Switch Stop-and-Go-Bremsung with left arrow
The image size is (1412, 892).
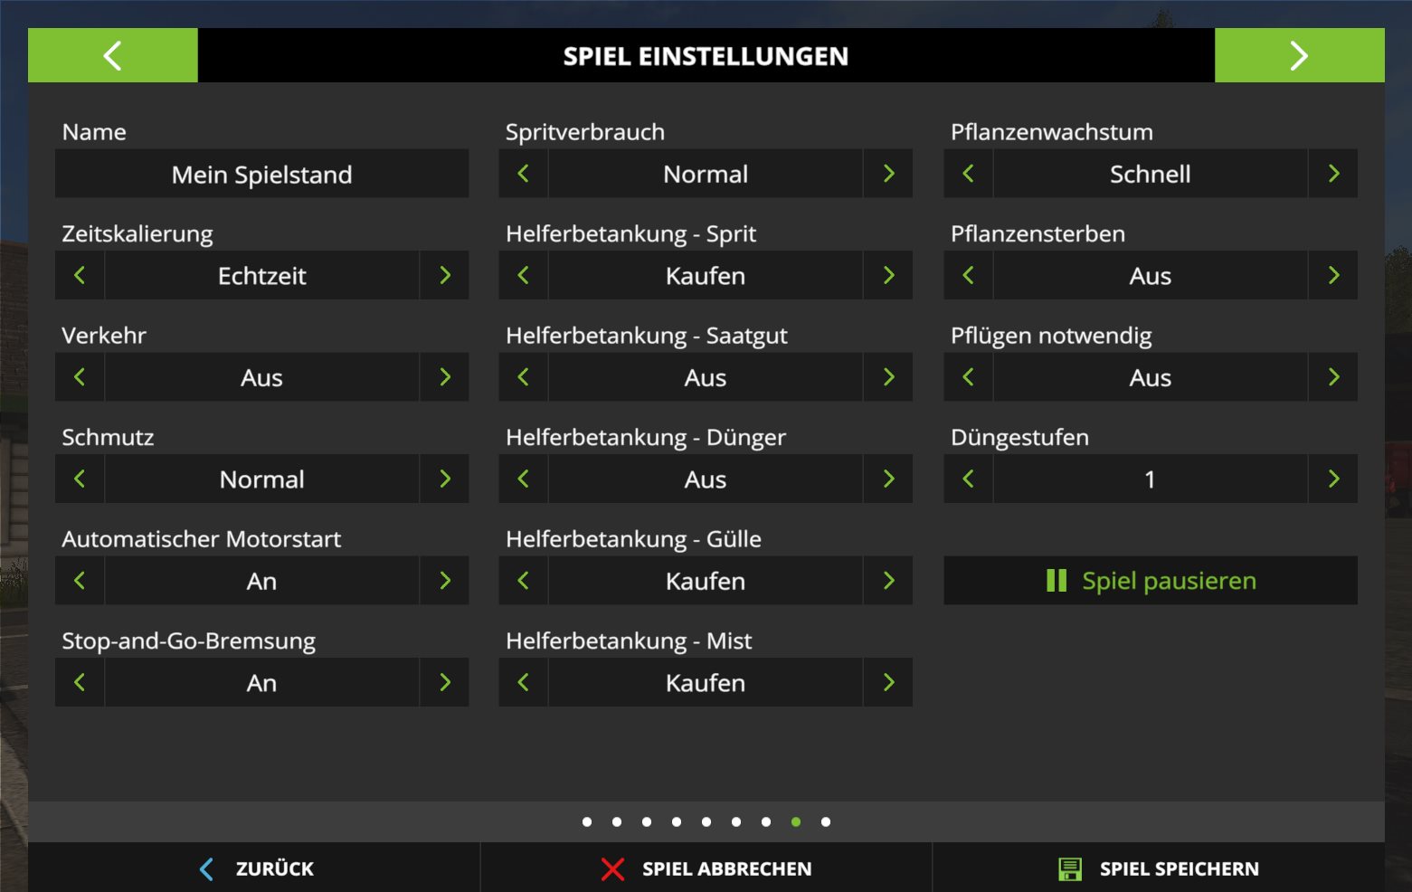pos(80,683)
